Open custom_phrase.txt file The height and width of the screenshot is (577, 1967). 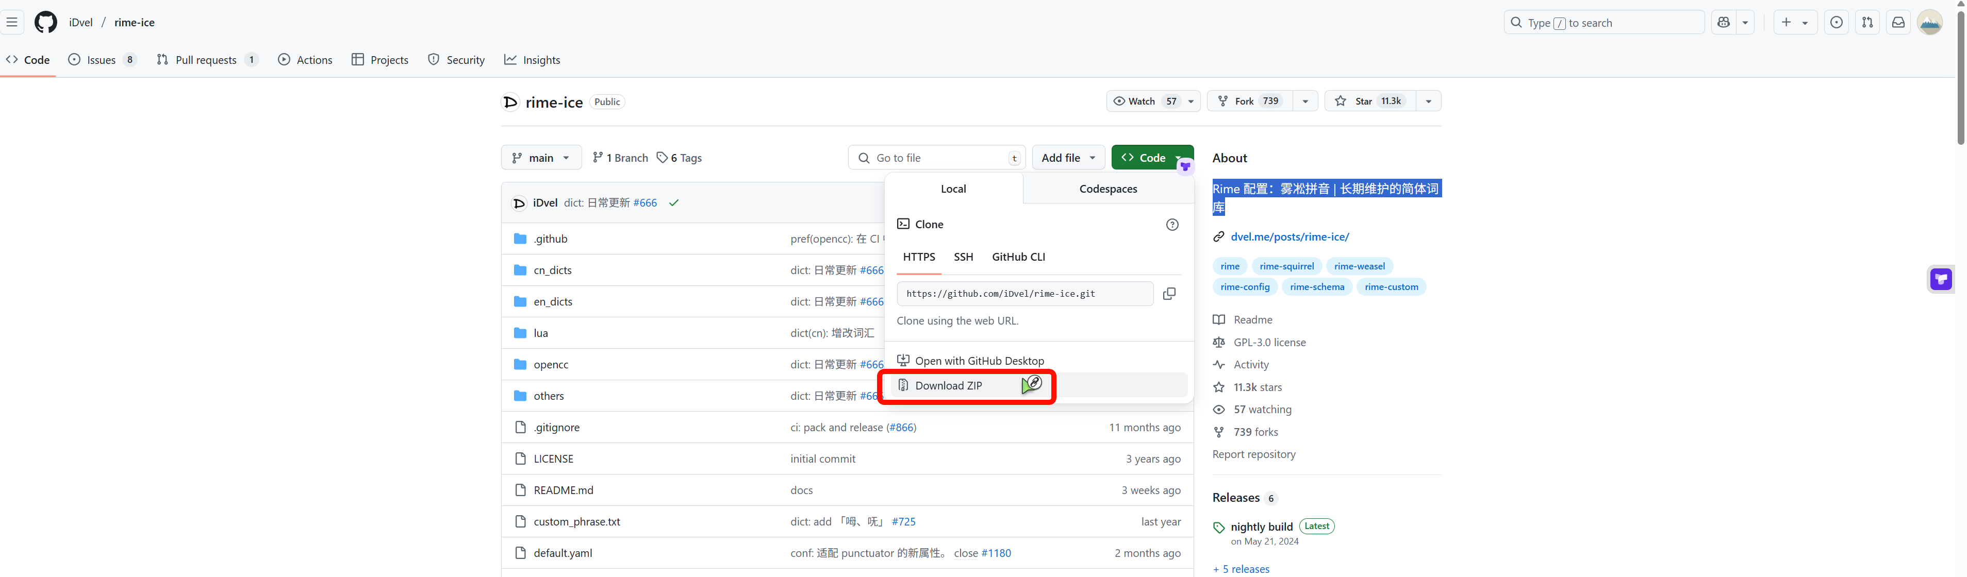576,521
